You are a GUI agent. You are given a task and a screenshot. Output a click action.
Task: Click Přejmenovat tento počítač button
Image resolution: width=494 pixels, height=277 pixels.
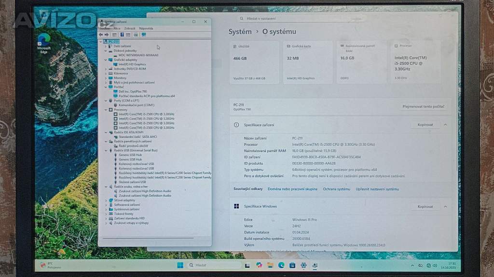tap(423, 106)
